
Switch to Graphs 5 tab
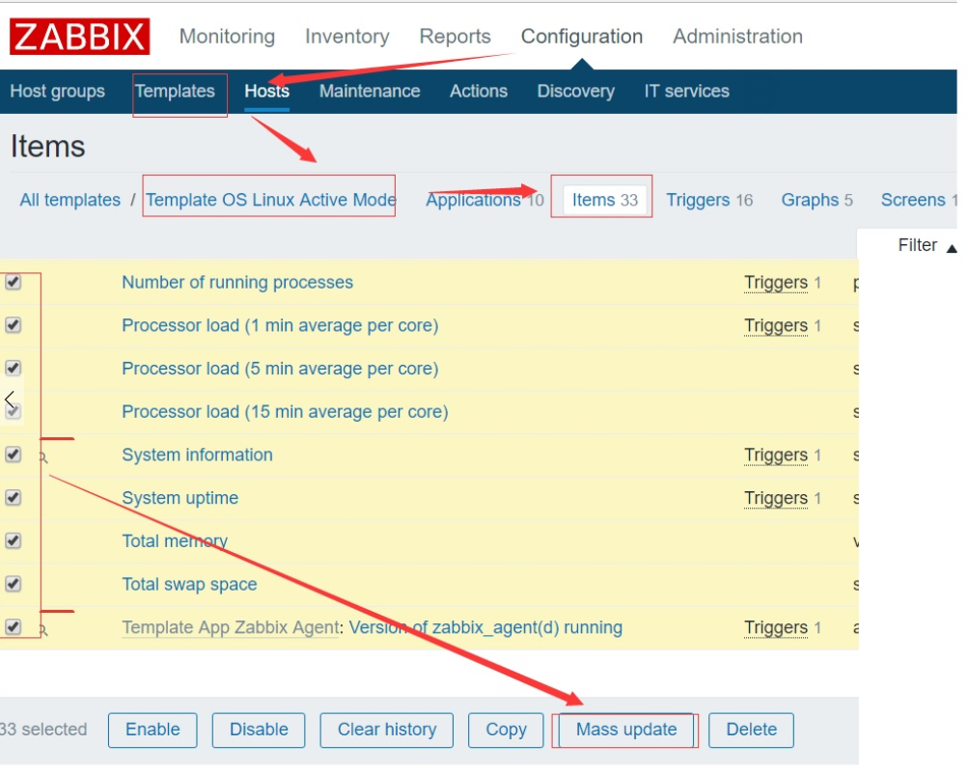click(x=816, y=200)
